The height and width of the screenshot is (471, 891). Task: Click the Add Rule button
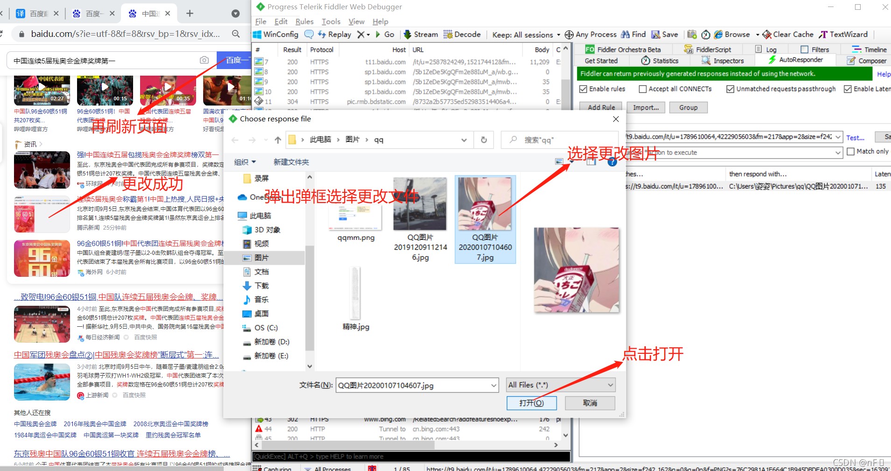(x=601, y=107)
